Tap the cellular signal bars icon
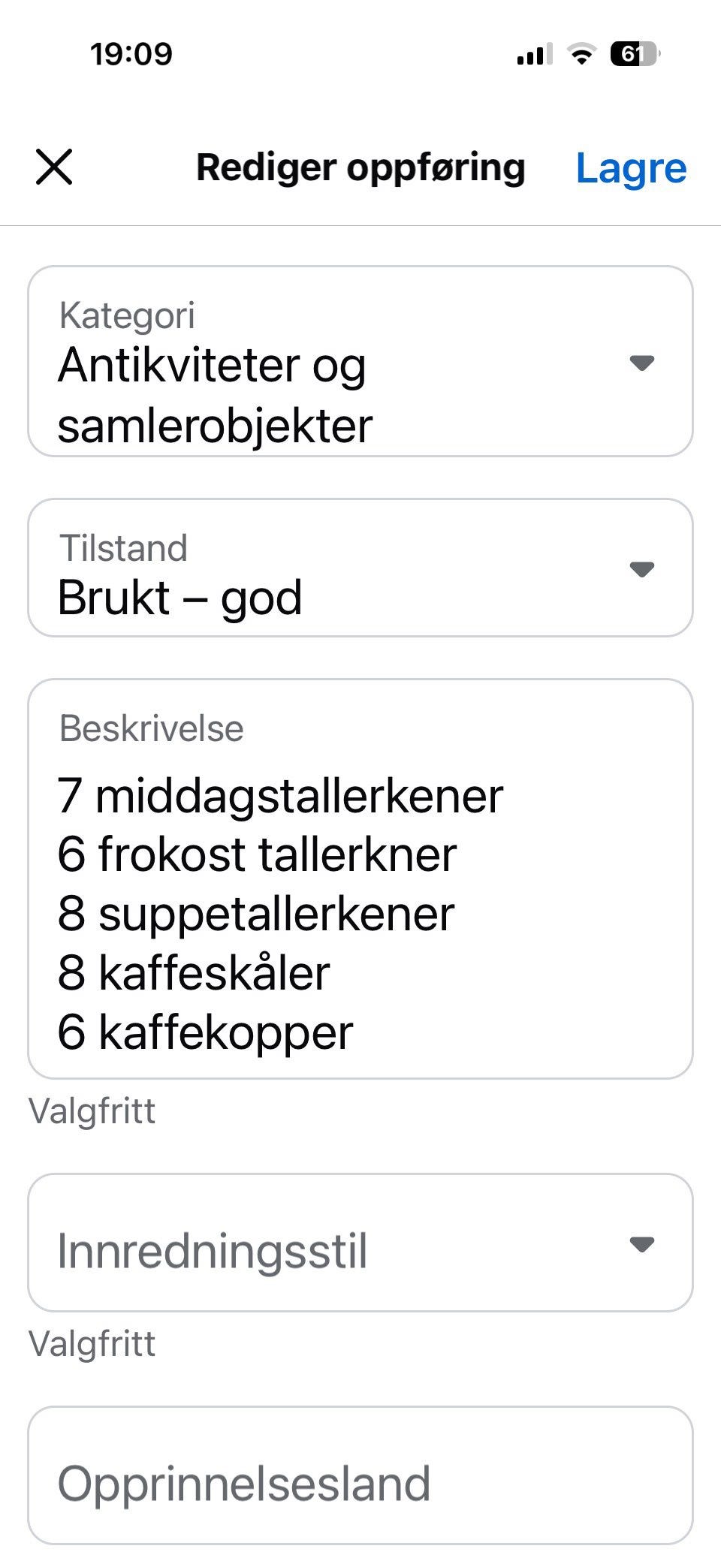Viewport: 721px width, 1561px height. coord(534,54)
